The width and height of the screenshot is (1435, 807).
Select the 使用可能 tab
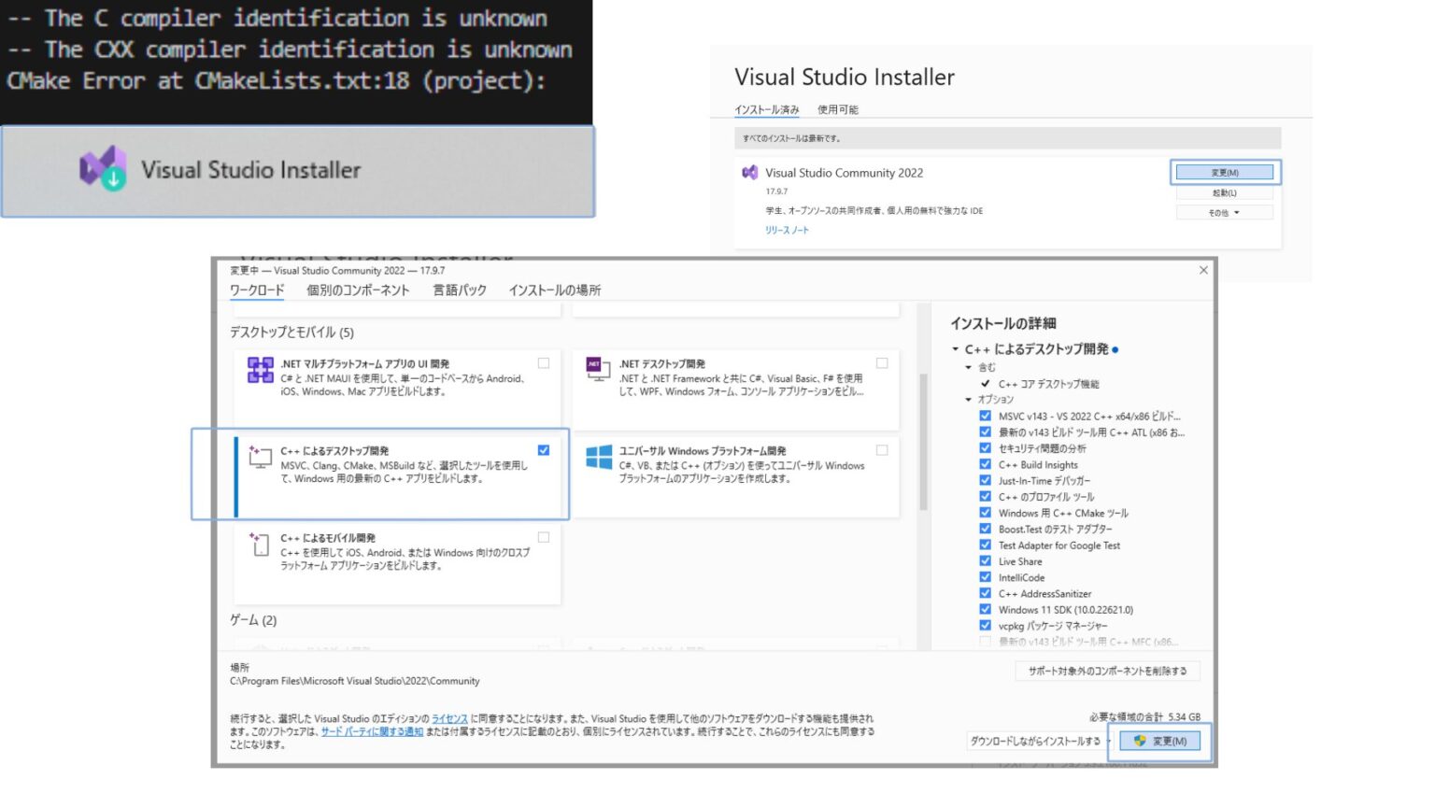coord(838,109)
